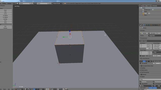The height and width of the screenshot is (90, 161).
Task: Enable the Sampled Motion Blur checkbox
Action: point(142,66)
